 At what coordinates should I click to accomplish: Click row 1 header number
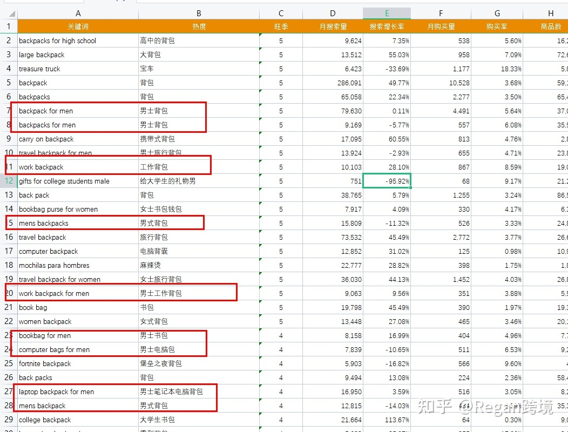(x=9, y=26)
